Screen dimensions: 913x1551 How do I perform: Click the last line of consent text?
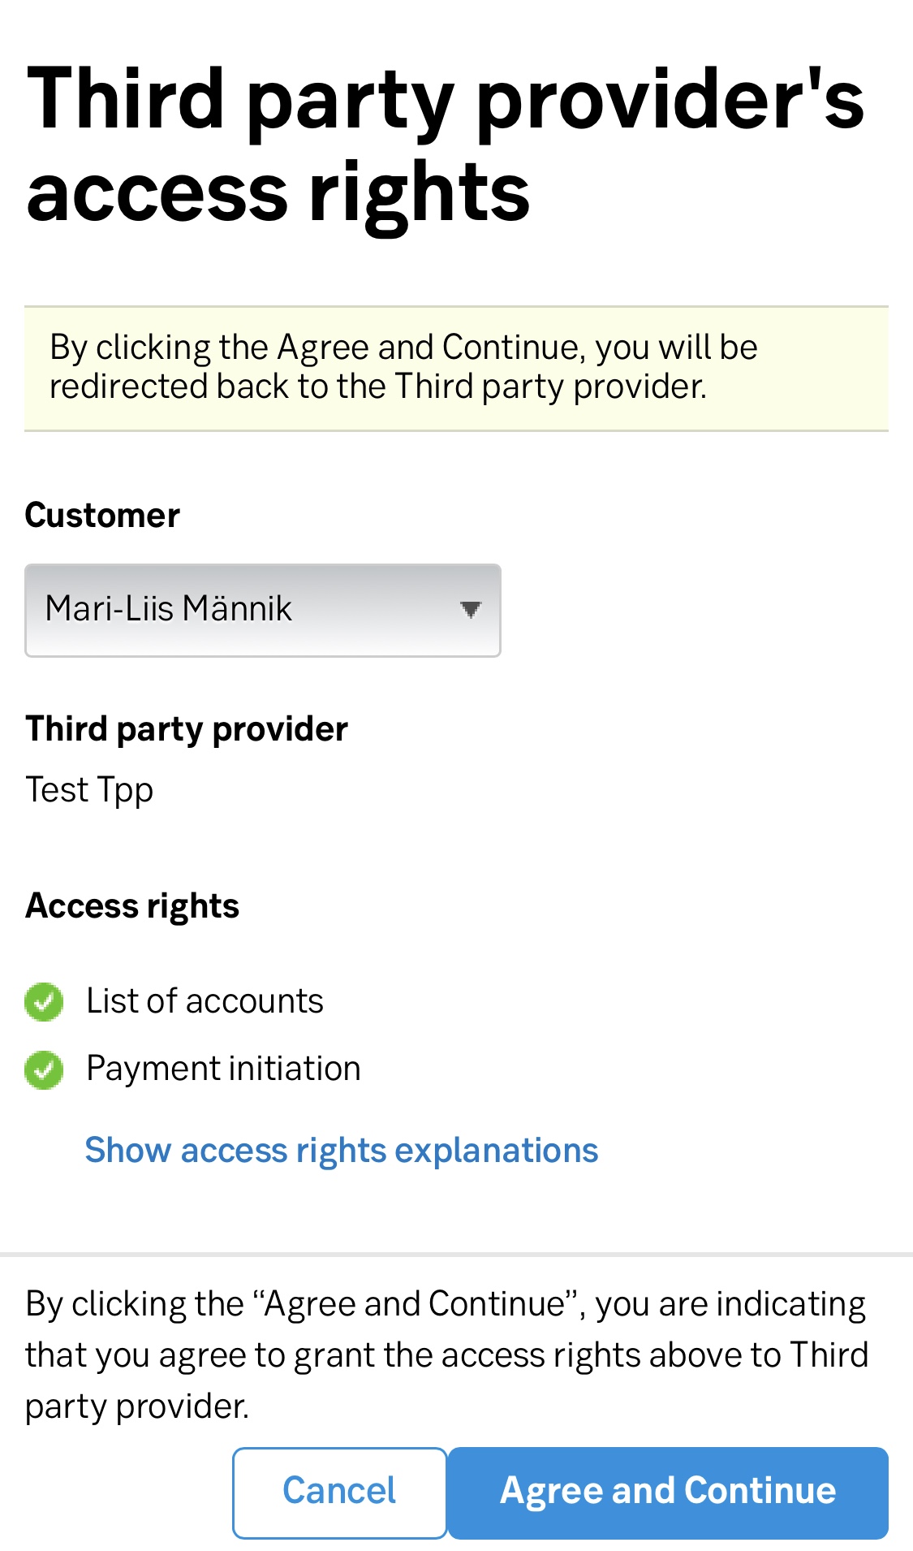pos(137,1406)
